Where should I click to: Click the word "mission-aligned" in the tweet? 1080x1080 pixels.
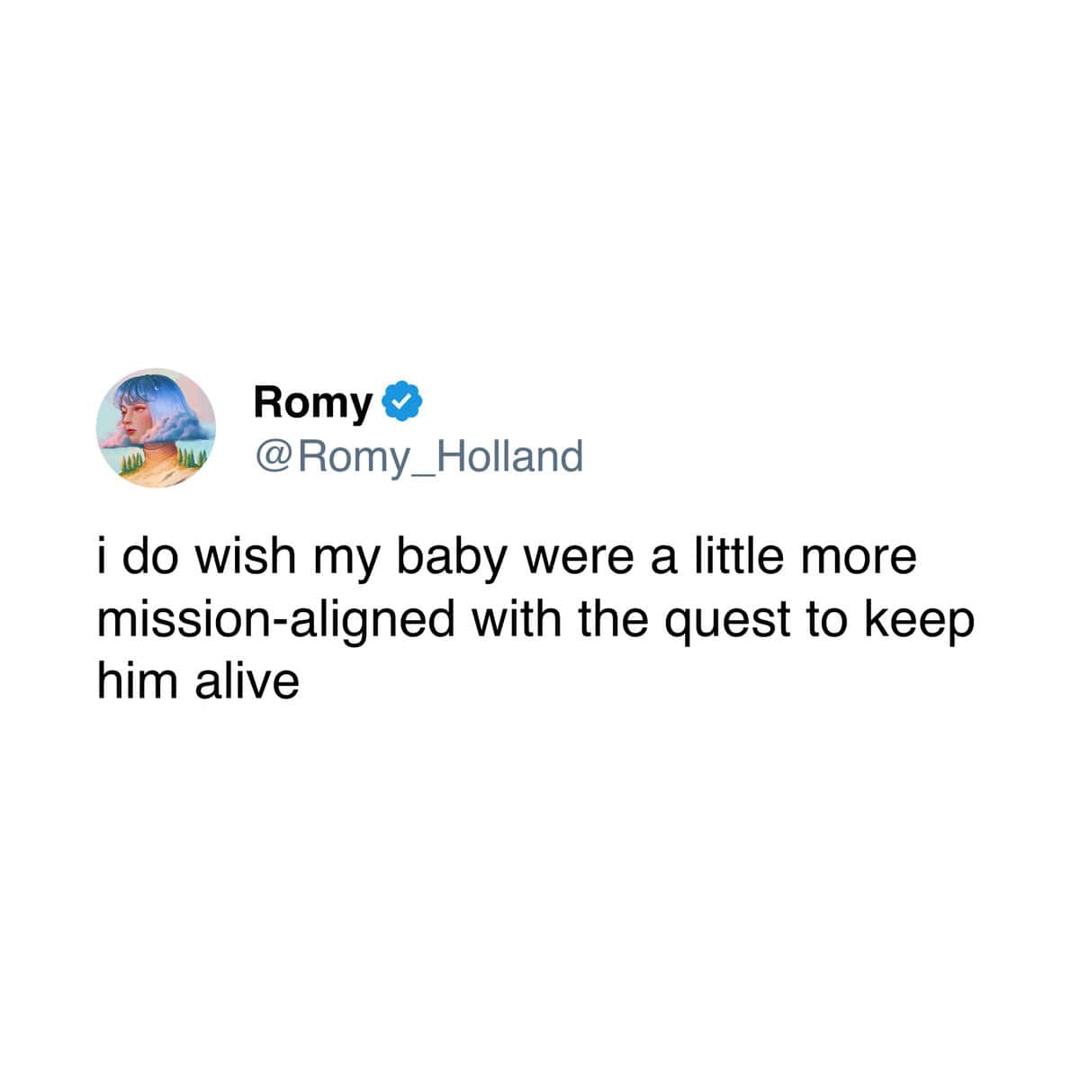pos(275,621)
